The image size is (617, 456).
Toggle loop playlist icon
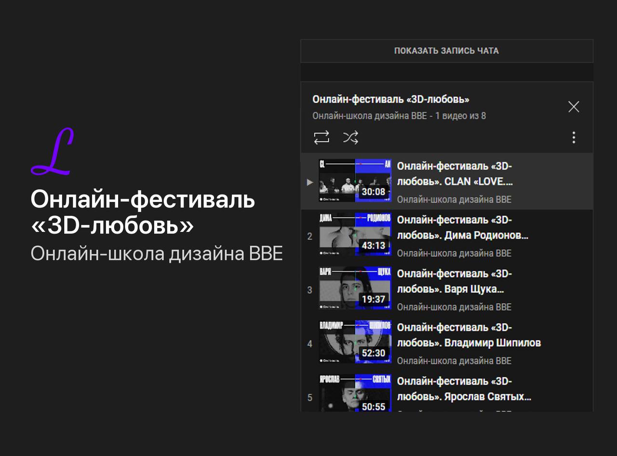click(x=322, y=138)
